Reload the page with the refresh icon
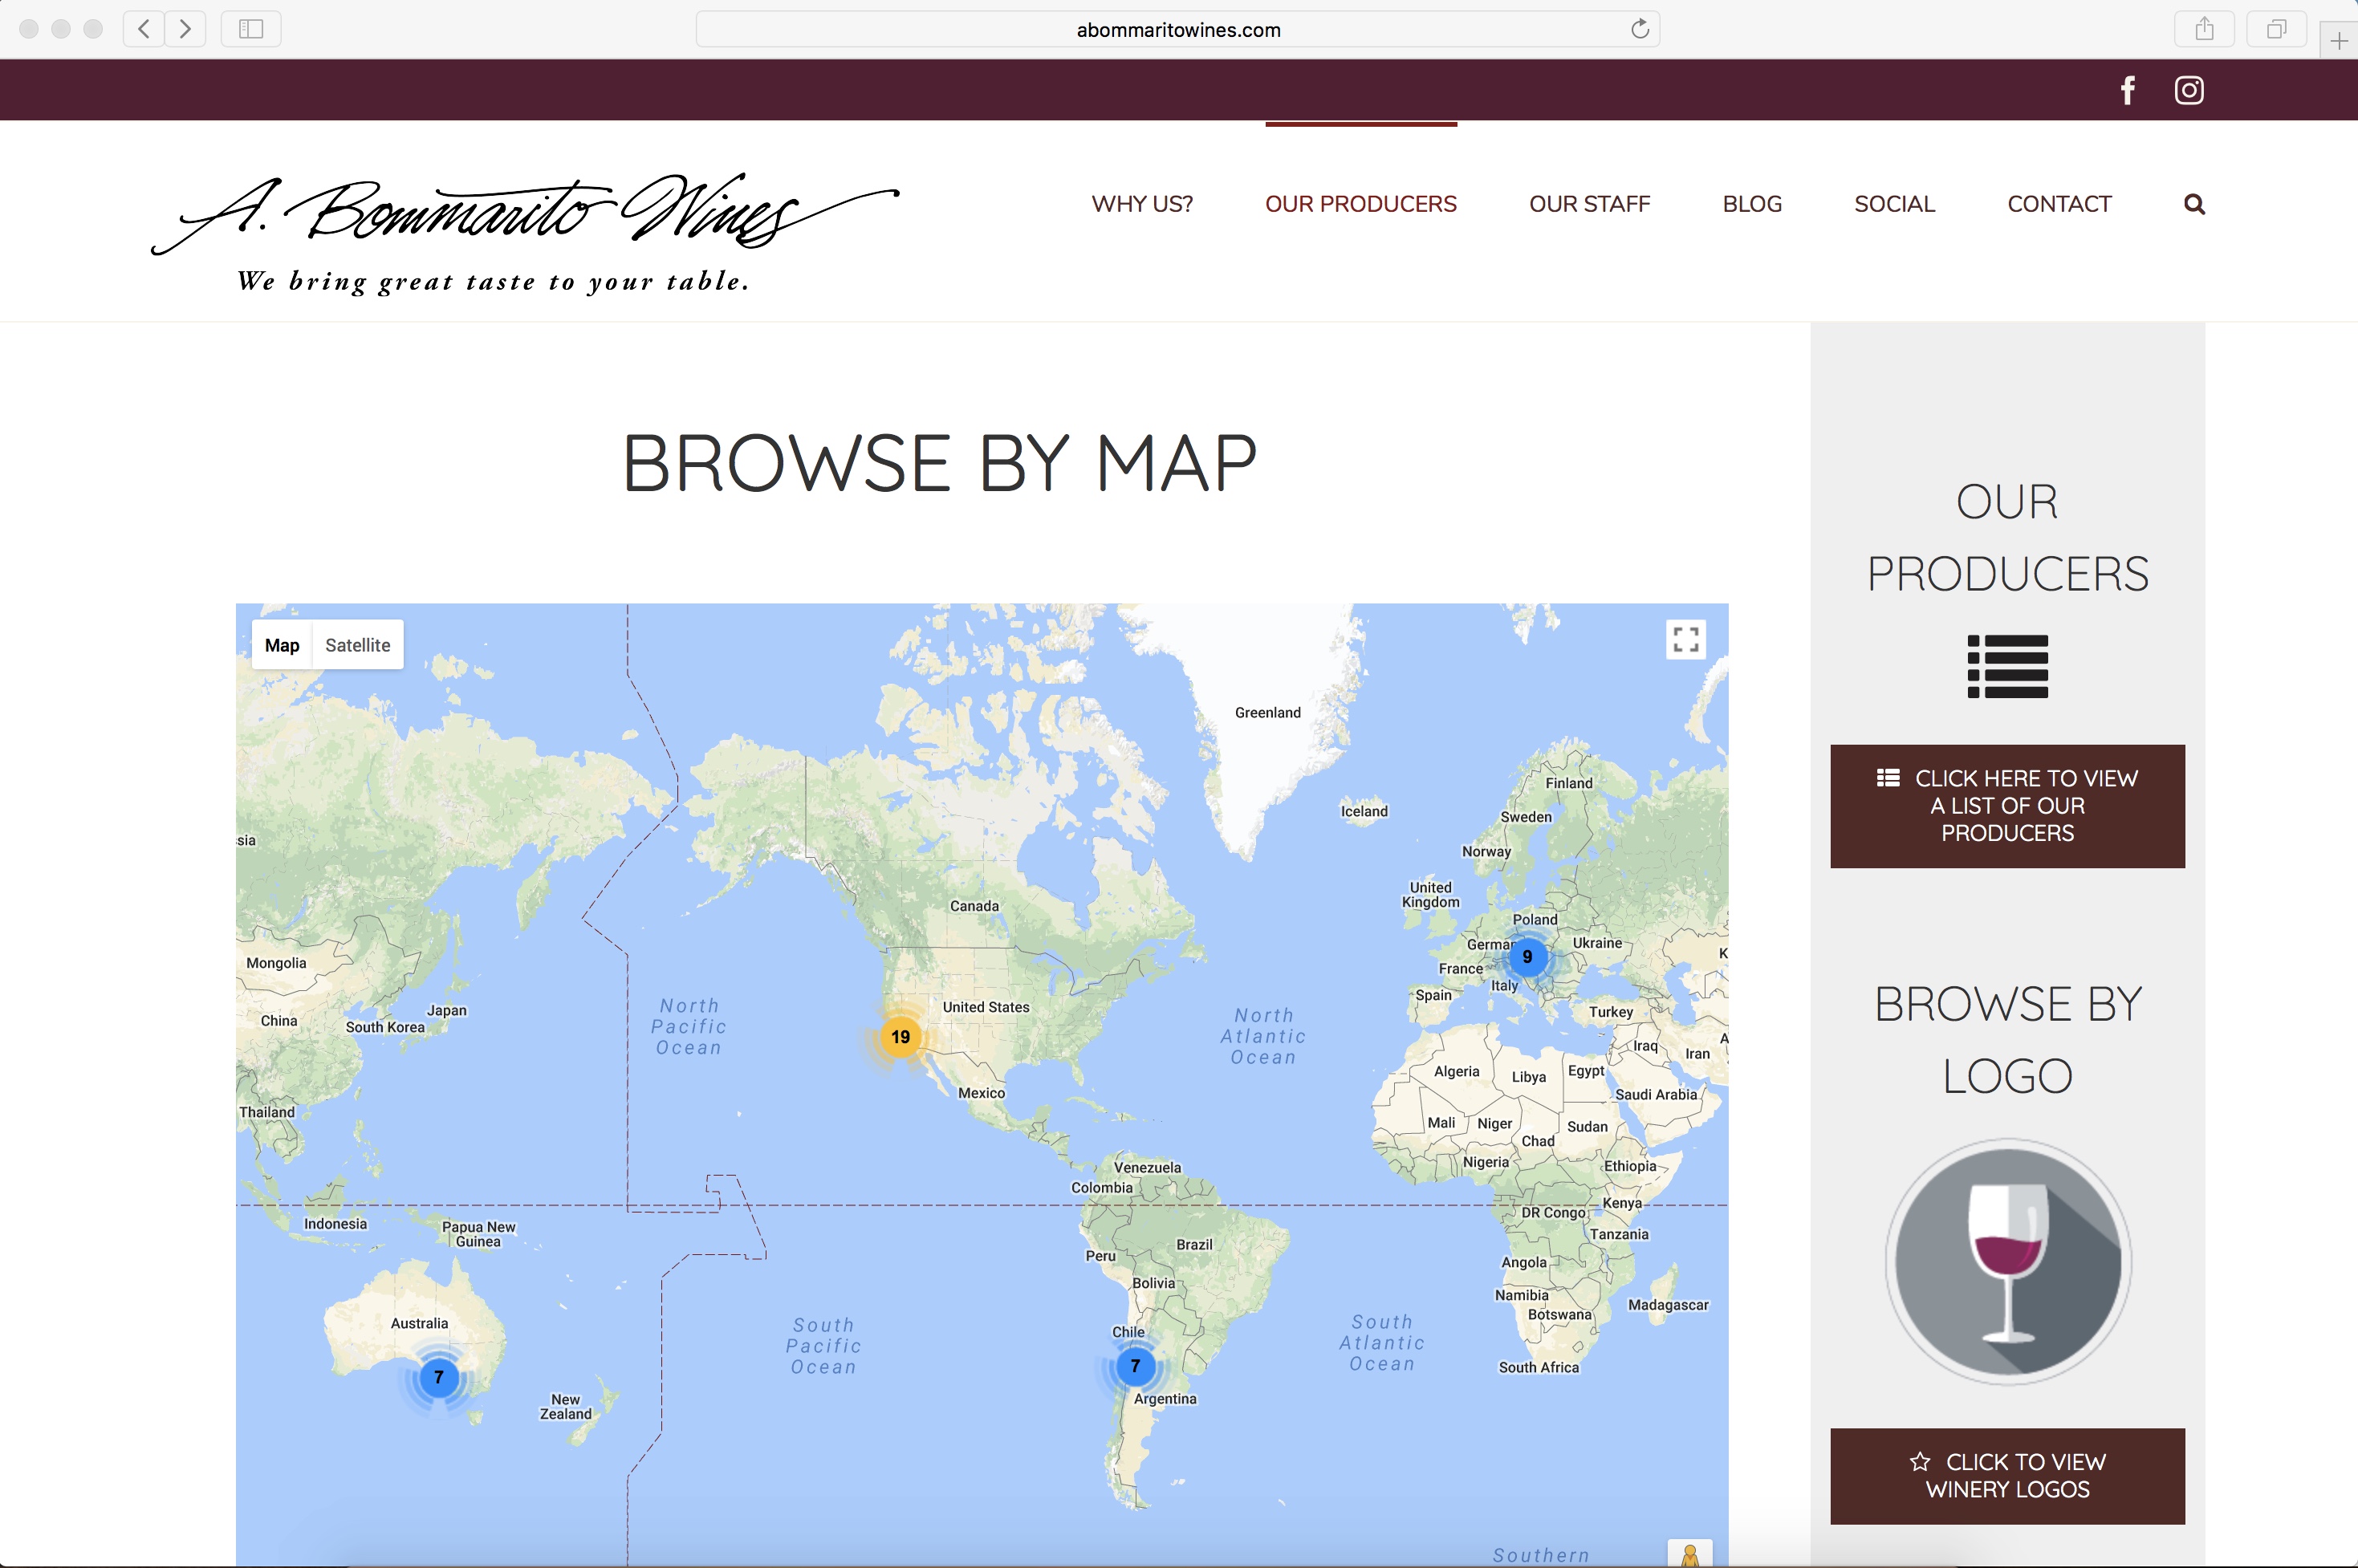The width and height of the screenshot is (2358, 1568). (1640, 29)
